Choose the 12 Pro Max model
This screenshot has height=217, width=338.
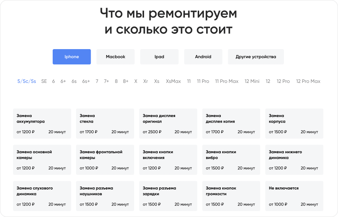[x=308, y=81]
